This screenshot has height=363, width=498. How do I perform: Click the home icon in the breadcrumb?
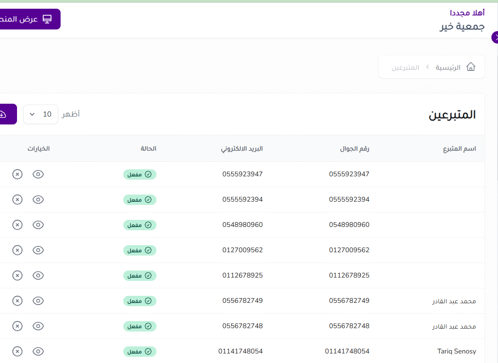coord(471,67)
